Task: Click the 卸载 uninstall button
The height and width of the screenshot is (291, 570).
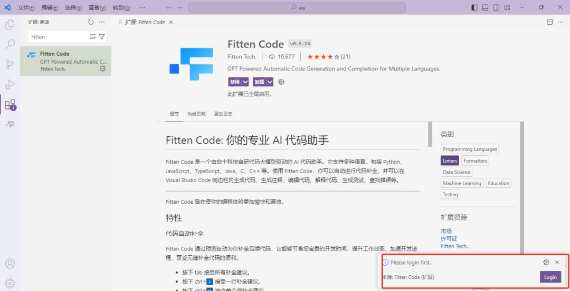Action: 260,82
